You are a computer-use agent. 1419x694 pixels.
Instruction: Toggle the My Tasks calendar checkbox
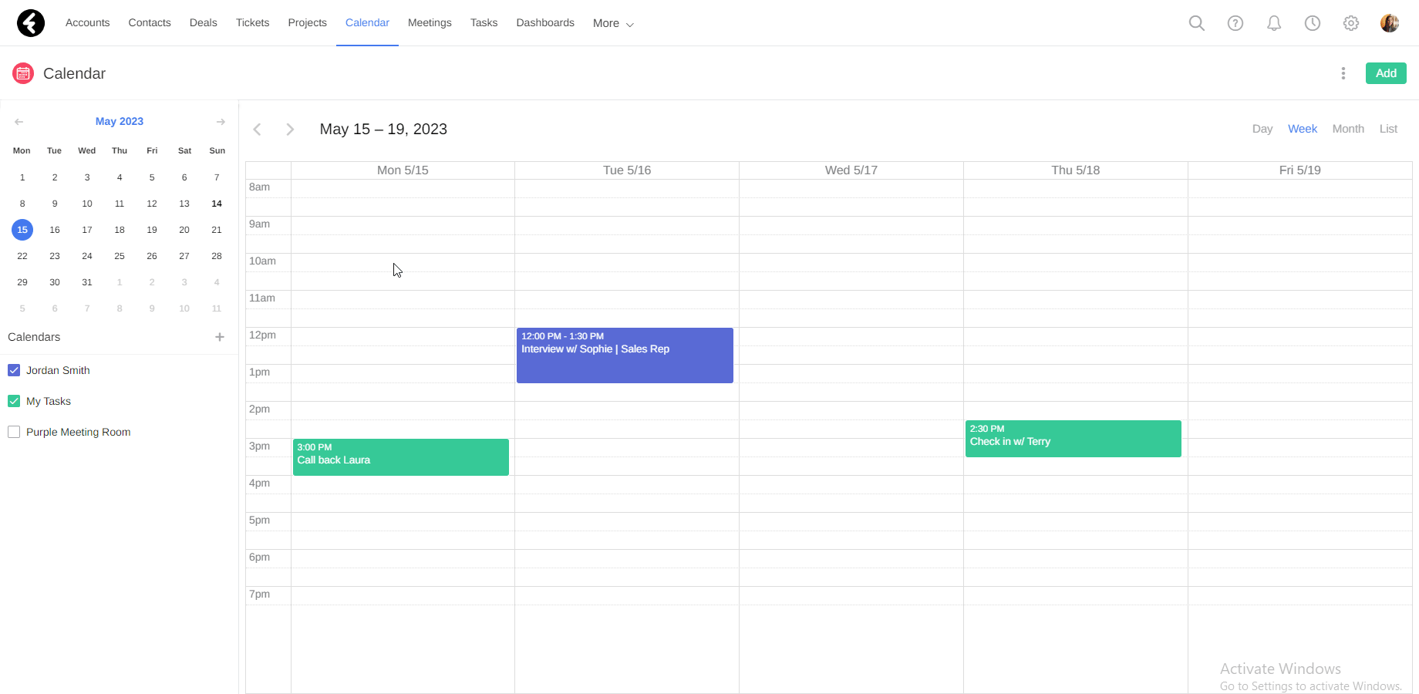click(x=14, y=401)
